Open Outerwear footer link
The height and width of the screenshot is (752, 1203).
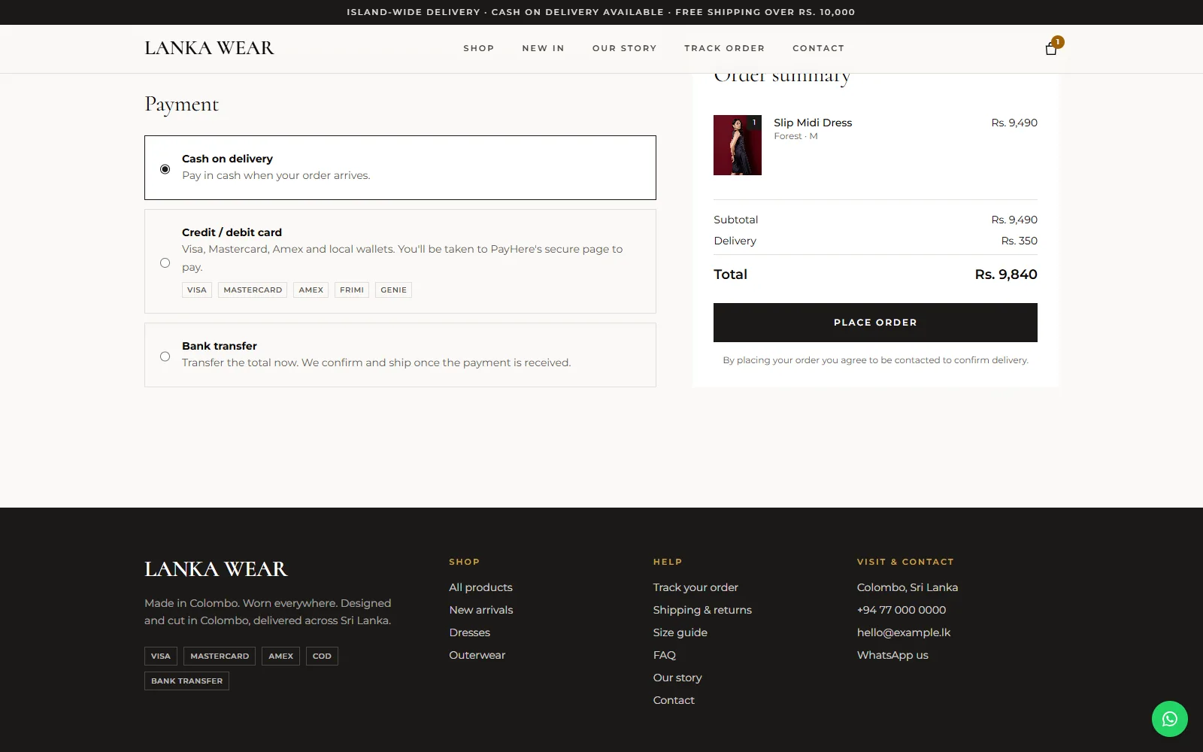[x=477, y=655]
